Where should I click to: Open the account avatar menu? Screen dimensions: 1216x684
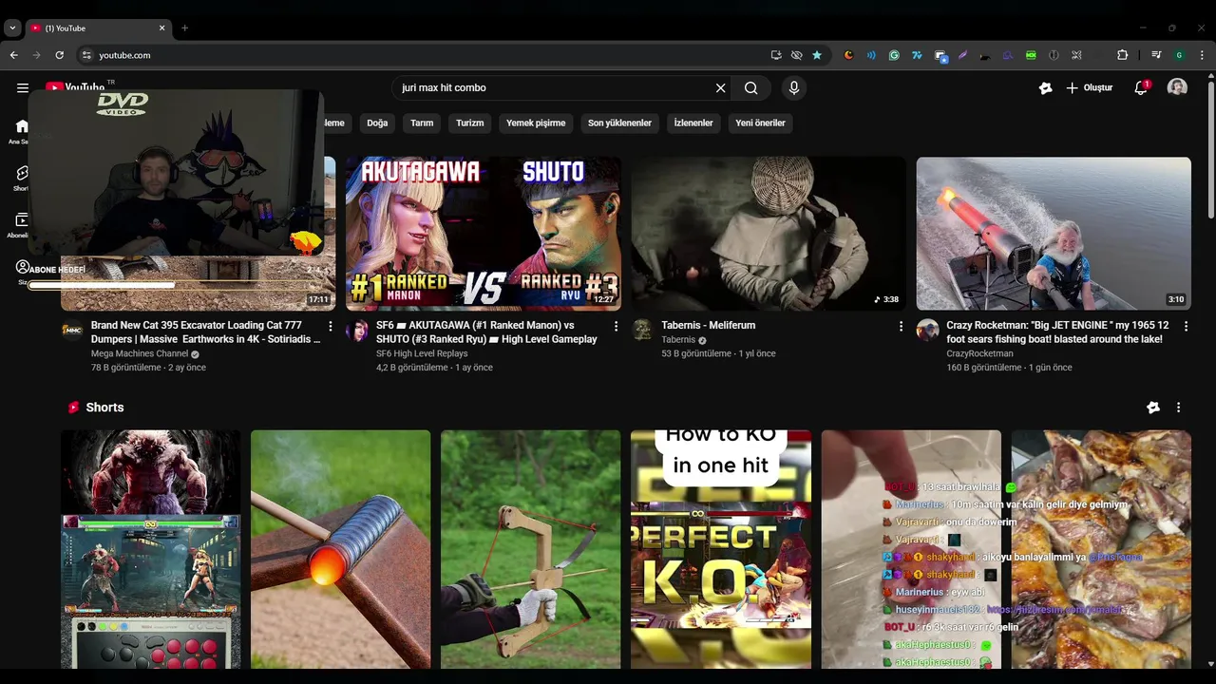tap(1177, 87)
